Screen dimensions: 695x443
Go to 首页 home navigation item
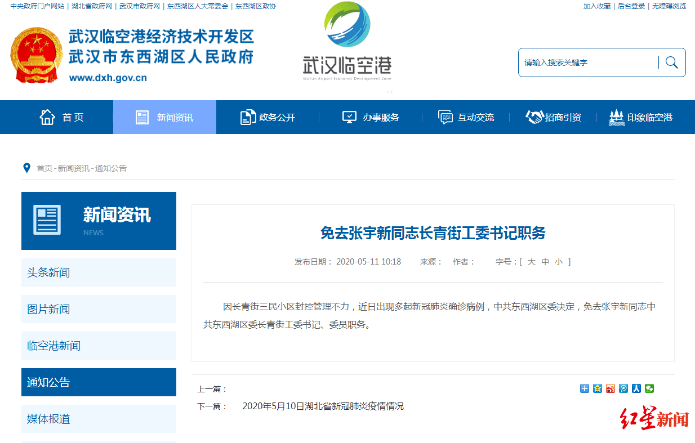click(x=62, y=117)
